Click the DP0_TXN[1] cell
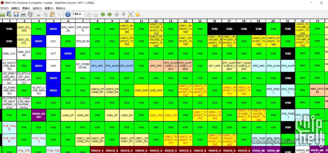Image resolution: width=328 pixels, height=153 pixels. [x=273, y=90]
